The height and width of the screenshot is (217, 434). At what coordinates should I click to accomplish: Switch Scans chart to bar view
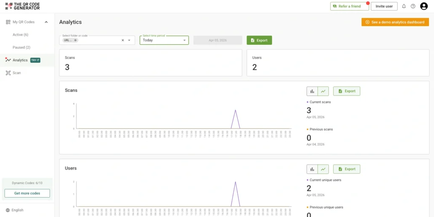pyautogui.click(x=312, y=91)
